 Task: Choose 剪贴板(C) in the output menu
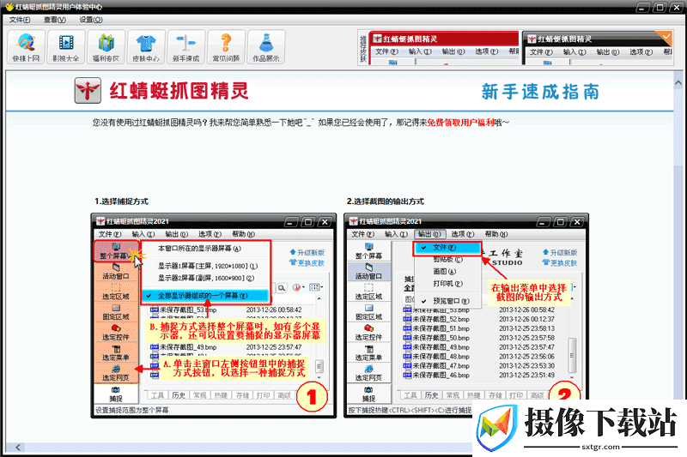tap(447, 259)
